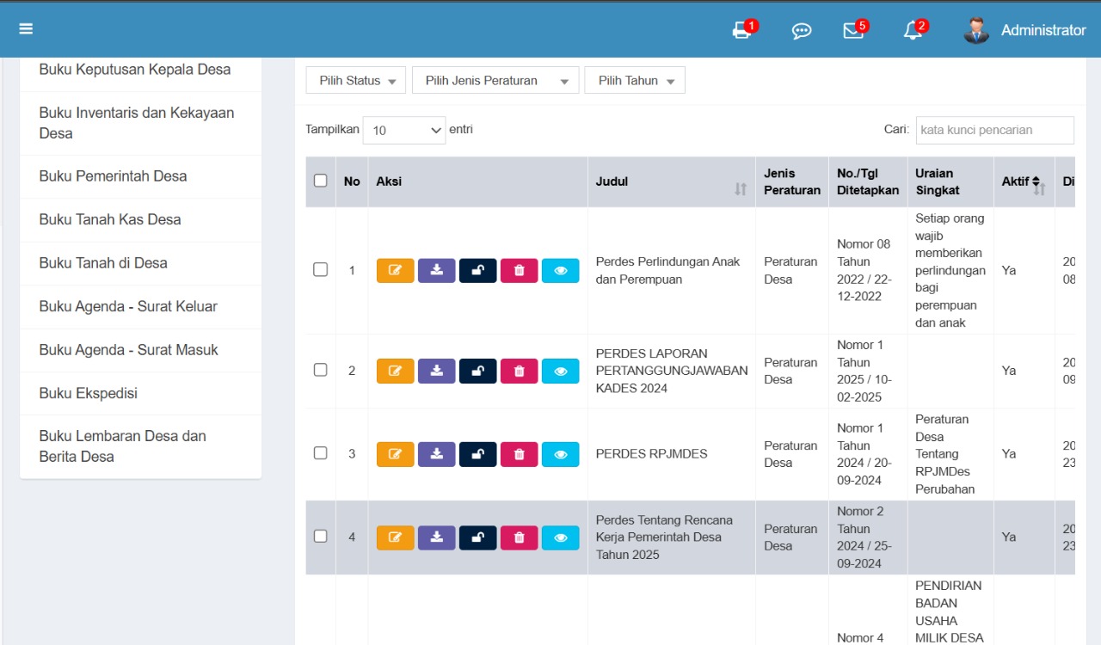
Task: Open the hamburger sidebar menu
Action: [26, 29]
